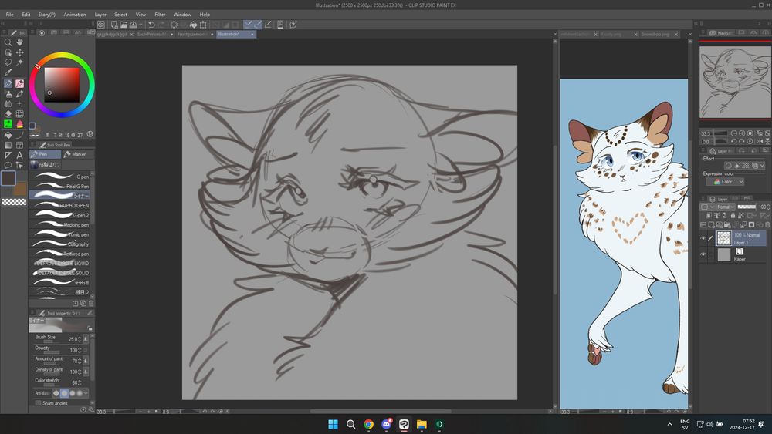
Task: Open Windows Search from the taskbar
Action: click(350, 424)
